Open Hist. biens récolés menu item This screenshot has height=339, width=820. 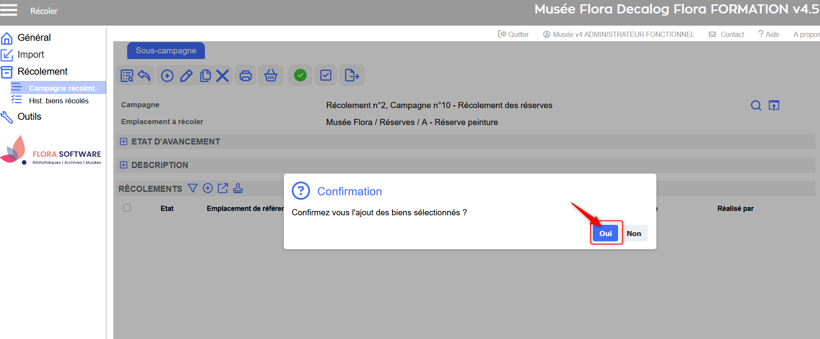59,101
